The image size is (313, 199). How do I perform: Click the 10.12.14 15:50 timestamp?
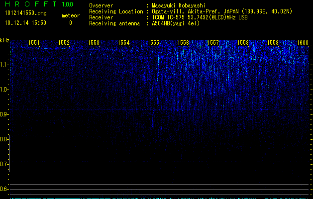tap(25, 23)
